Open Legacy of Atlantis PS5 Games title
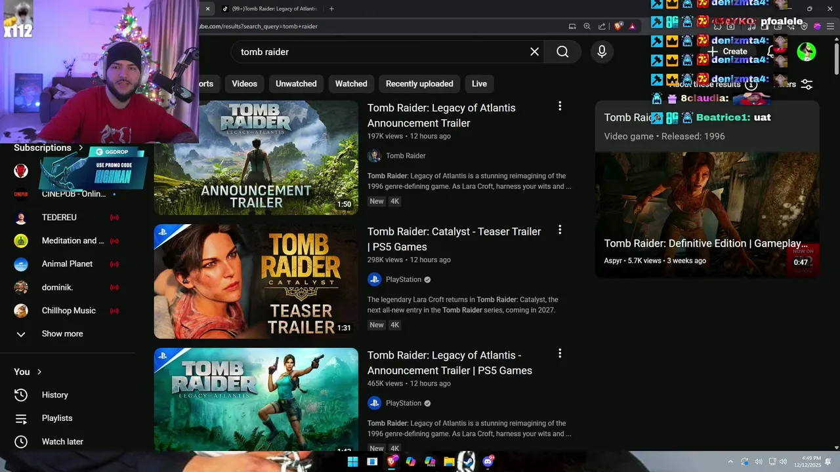The image size is (840, 472). click(450, 363)
